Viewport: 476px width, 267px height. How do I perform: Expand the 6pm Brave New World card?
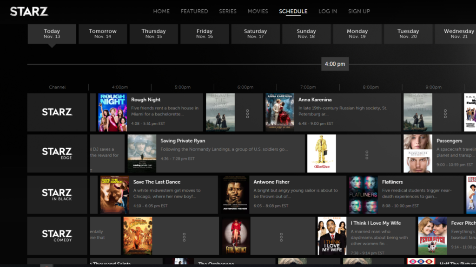click(x=247, y=114)
